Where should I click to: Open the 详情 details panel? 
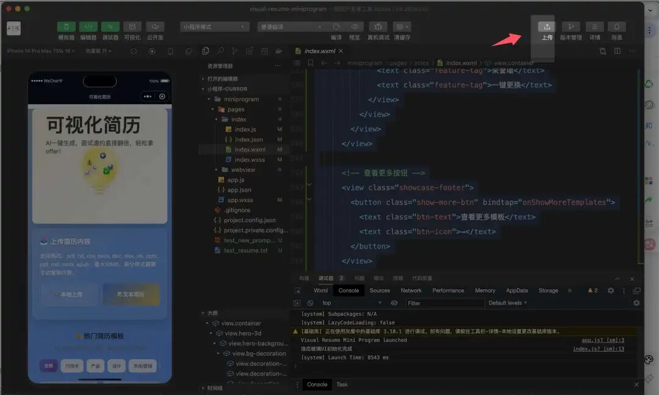click(x=594, y=27)
